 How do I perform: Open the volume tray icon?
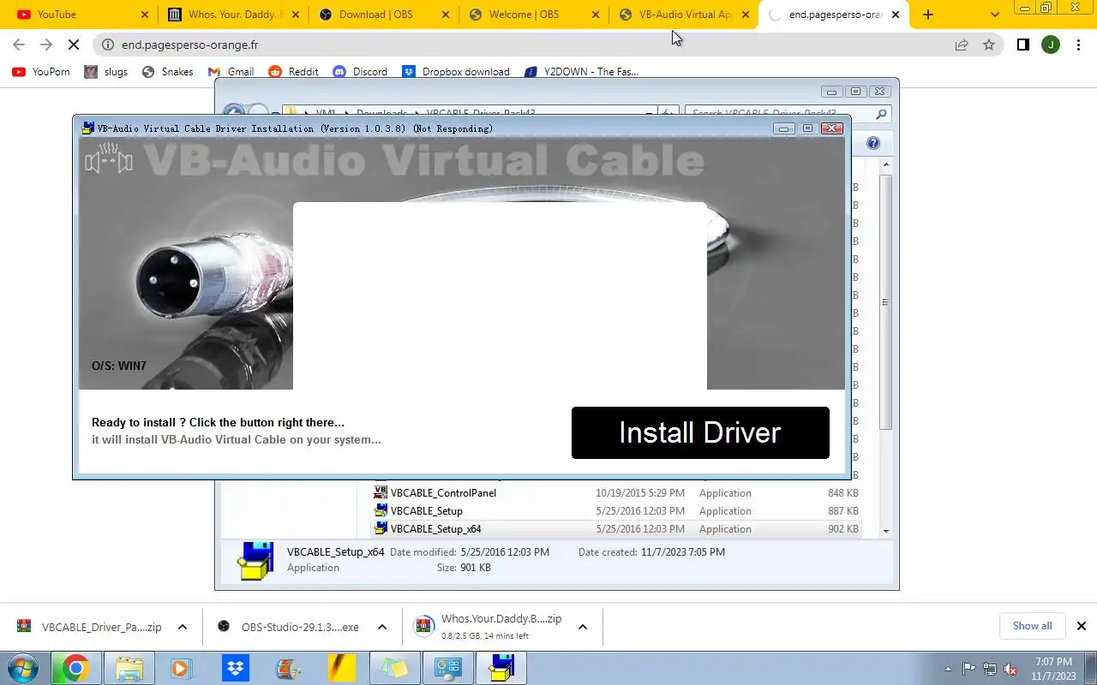click(x=1010, y=669)
